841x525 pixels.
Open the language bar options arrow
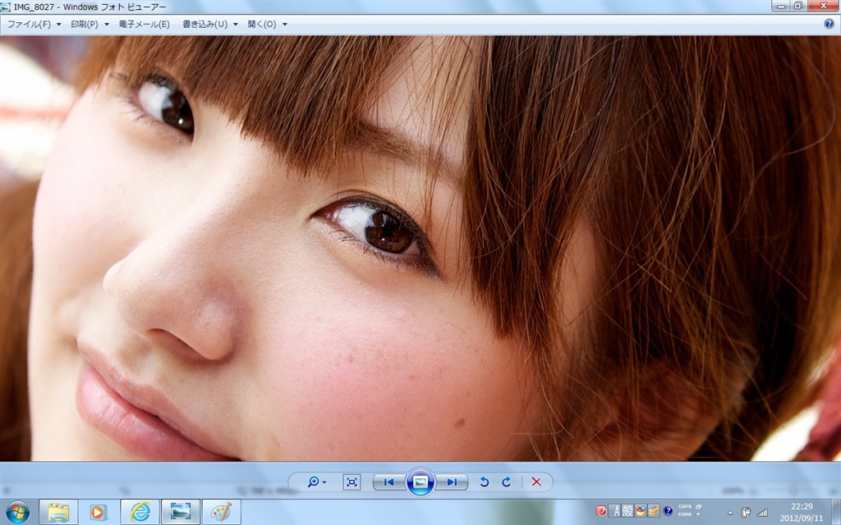[698, 515]
